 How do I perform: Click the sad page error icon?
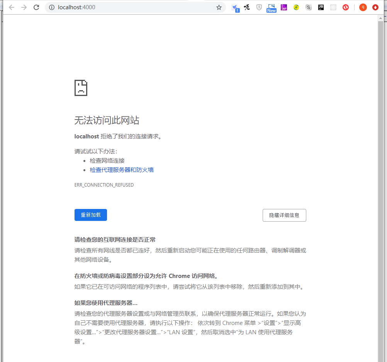[81, 88]
